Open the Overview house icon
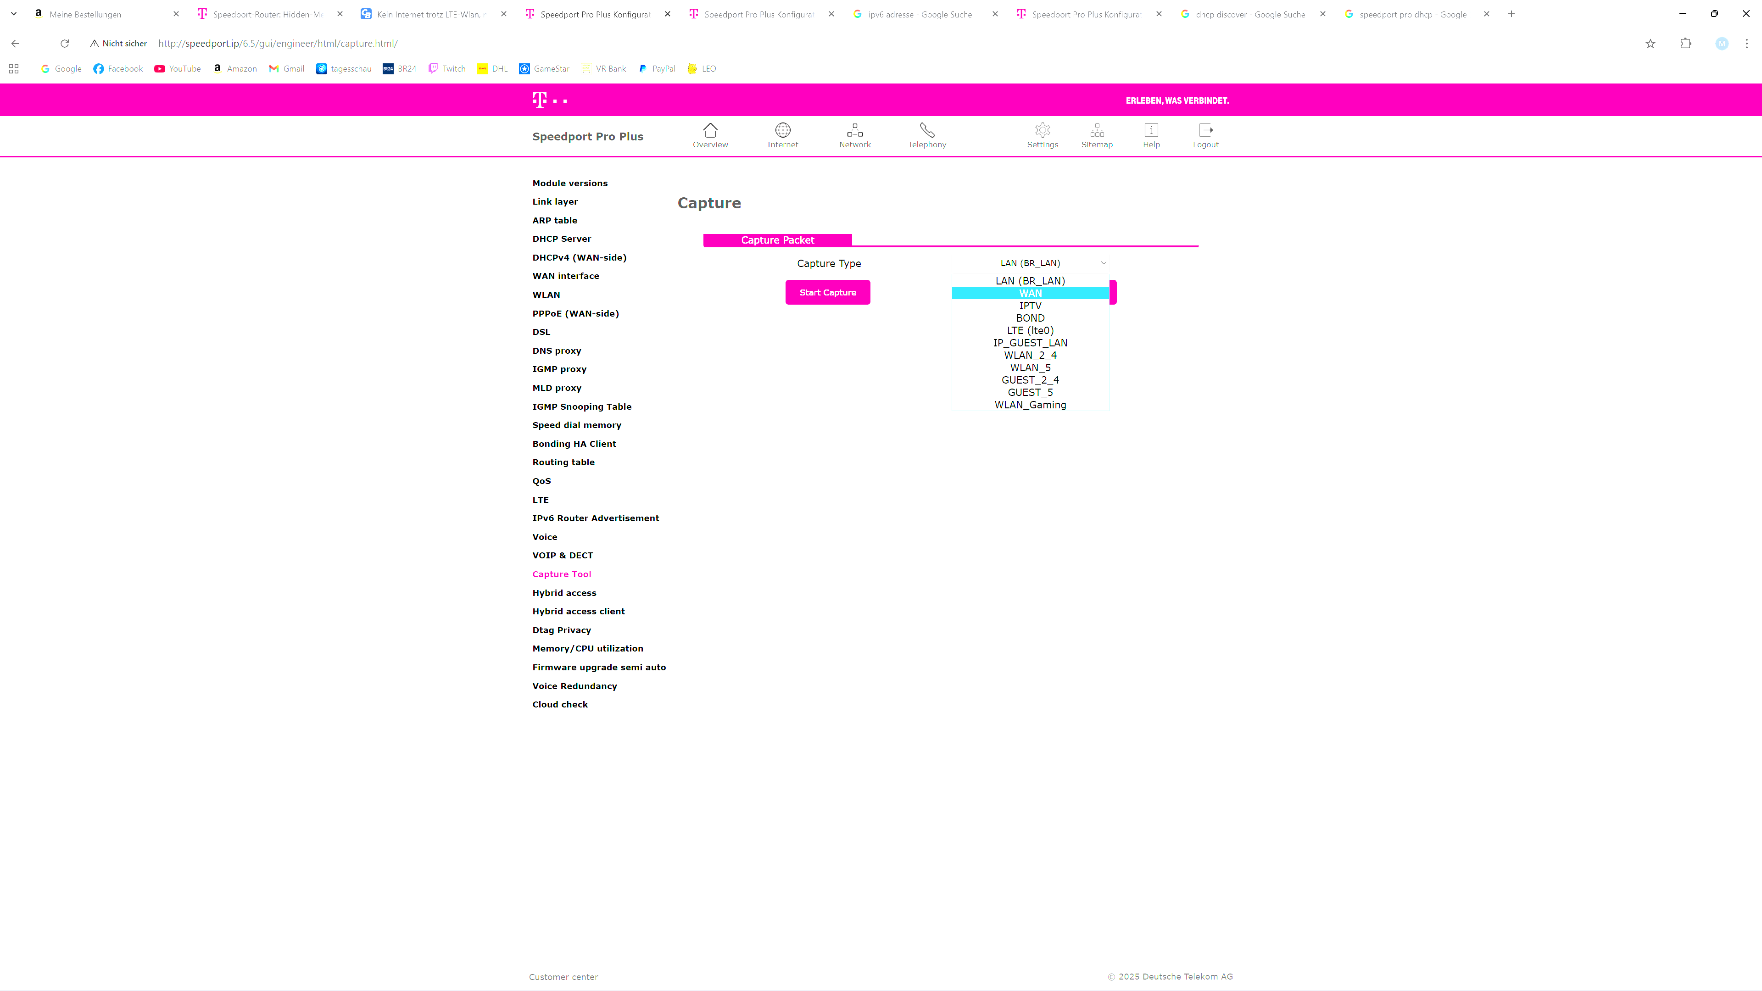This screenshot has width=1762, height=991. coord(710,130)
